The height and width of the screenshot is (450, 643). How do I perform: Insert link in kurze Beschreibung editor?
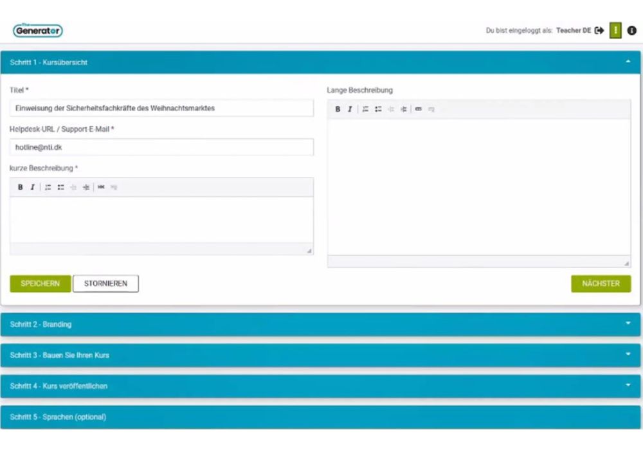(101, 187)
